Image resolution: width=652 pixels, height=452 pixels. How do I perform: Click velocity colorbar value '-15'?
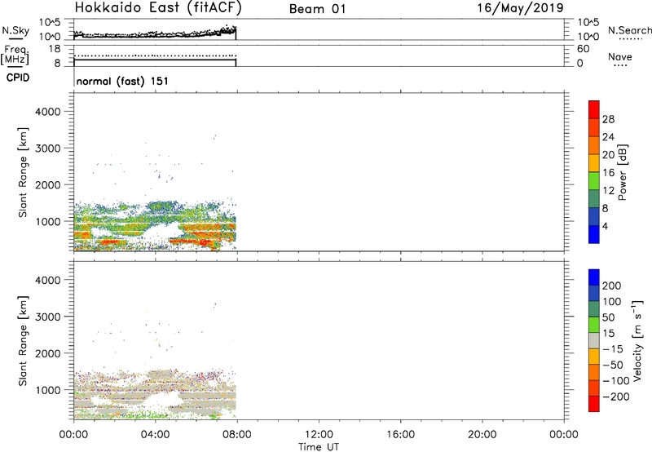tap(613, 349)
